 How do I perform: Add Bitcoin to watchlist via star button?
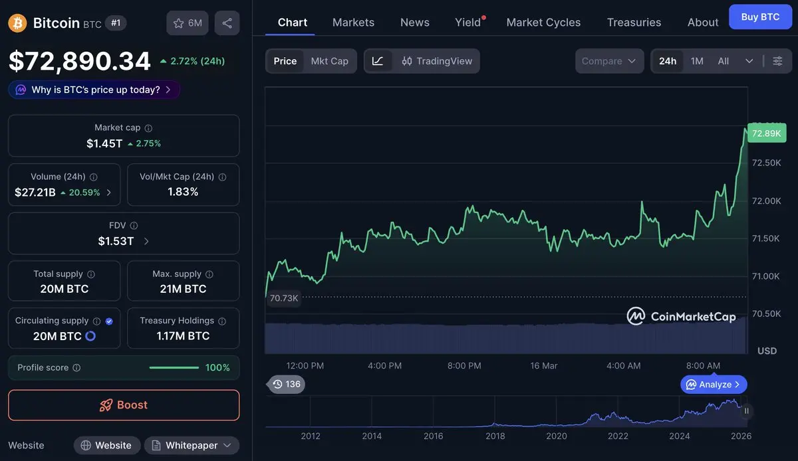(x=188, y=23)
